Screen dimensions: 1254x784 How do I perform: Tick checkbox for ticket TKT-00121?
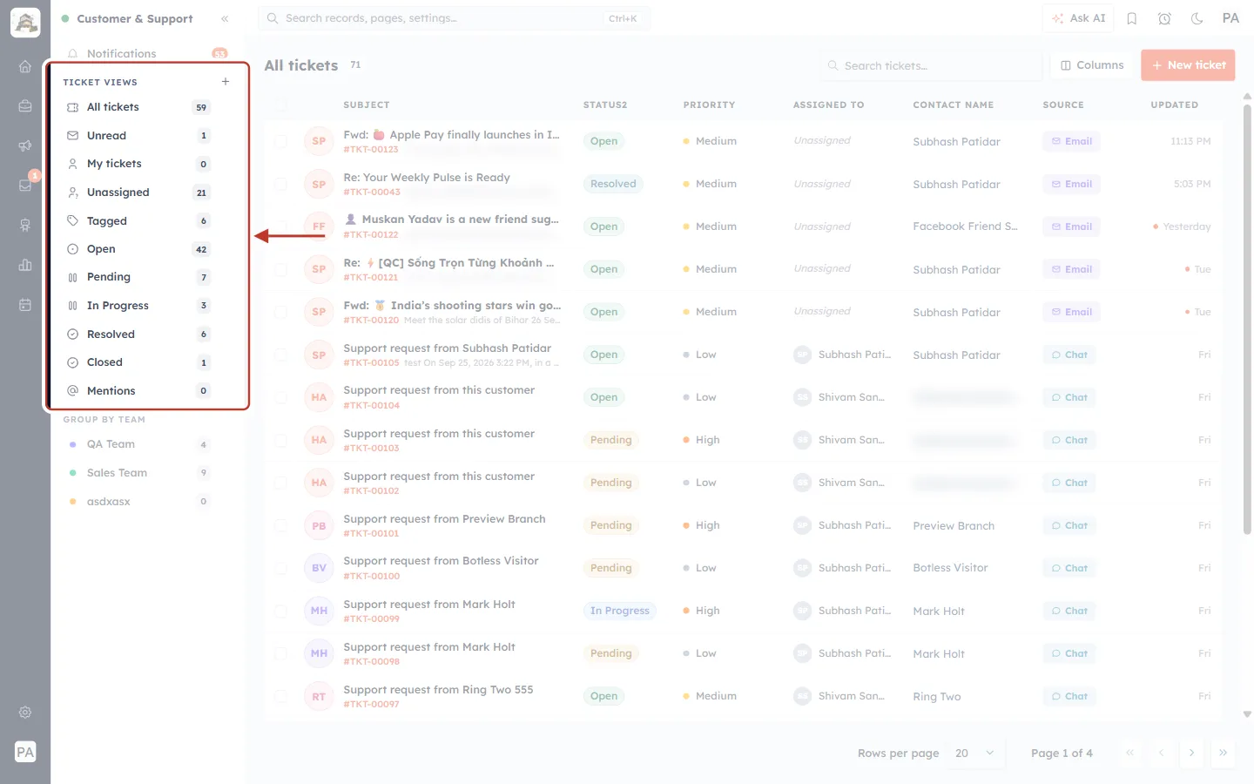tap(280, 269)
